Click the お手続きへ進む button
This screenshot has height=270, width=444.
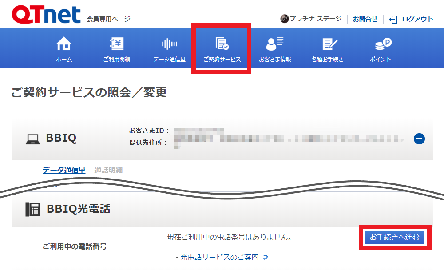[x=394, y=237]
